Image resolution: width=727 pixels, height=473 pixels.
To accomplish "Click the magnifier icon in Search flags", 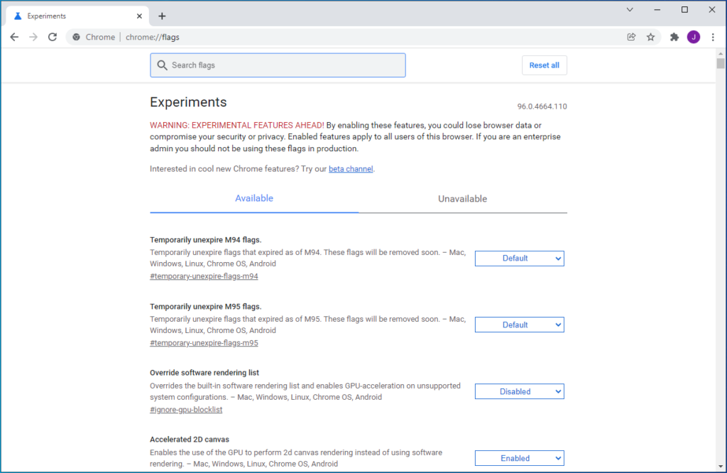I will tap(163, 65).
